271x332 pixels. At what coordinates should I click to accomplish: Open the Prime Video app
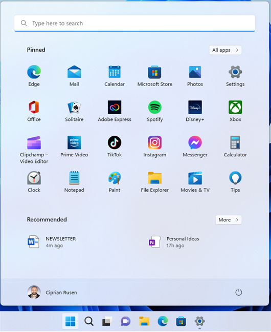click(74, 147)
